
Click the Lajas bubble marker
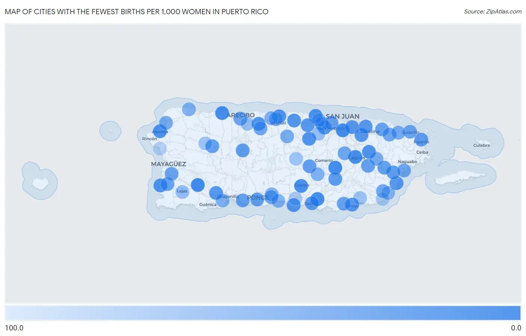pos(182,191)
